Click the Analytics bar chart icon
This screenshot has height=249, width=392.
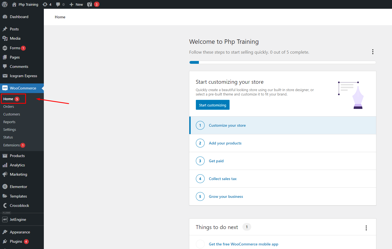[5, 165]
